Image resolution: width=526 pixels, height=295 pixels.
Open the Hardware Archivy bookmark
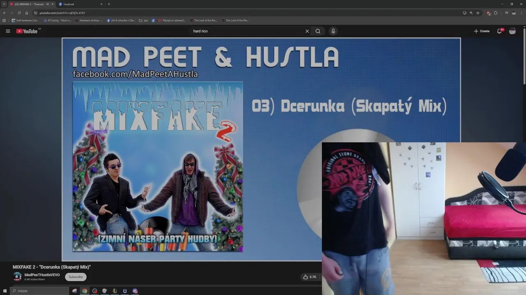(x=89, y=20)
